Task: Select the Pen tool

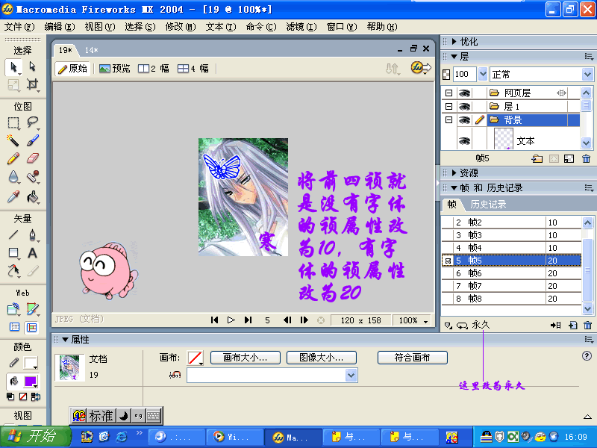Action: (x=32, y=234)
